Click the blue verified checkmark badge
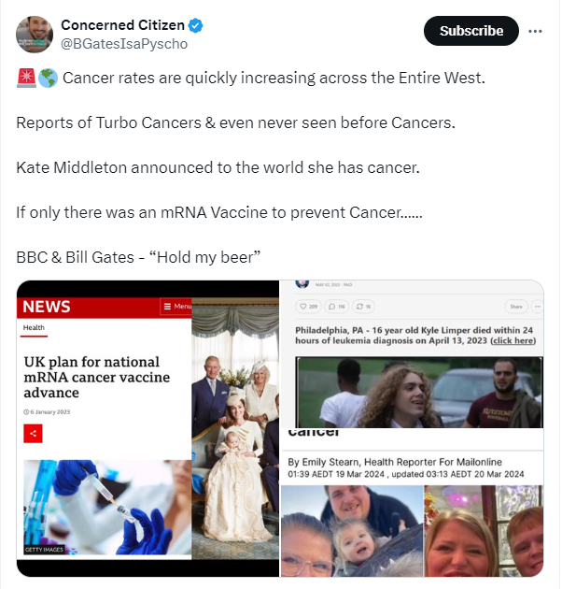The height and width of the screenshot is (589, 562). click(195, 25)
